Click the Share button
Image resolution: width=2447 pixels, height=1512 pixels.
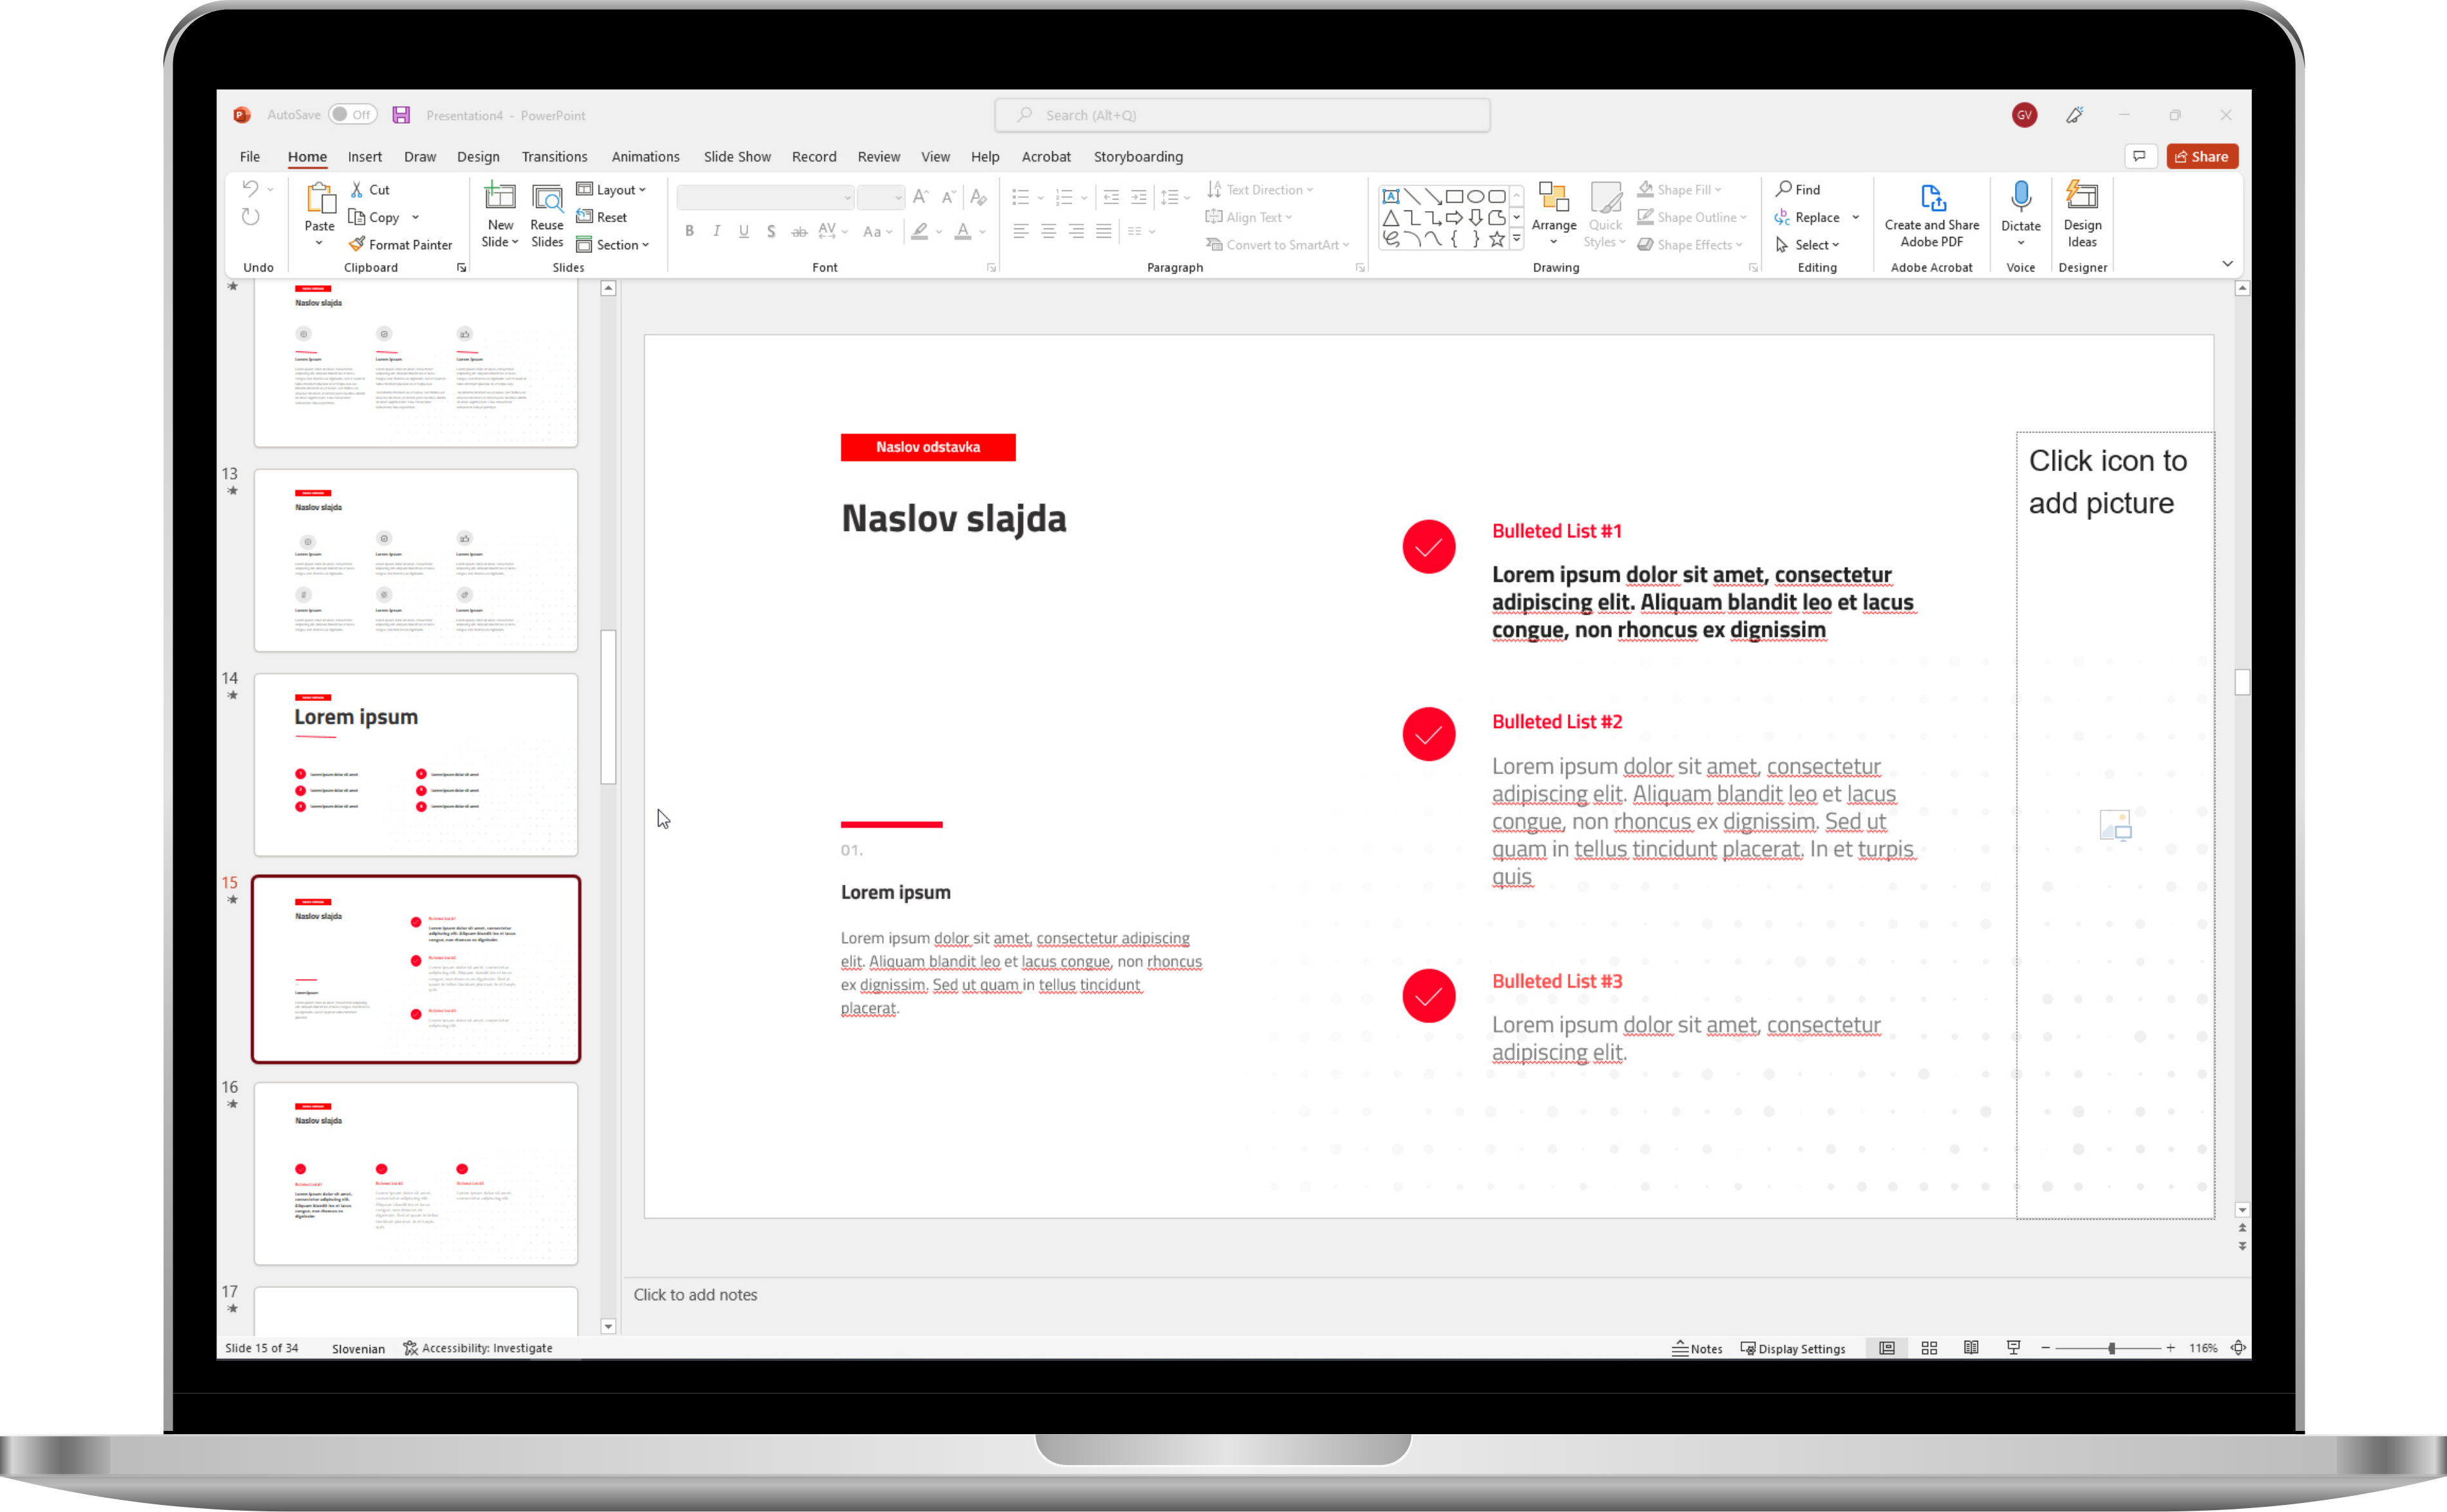point(2201,156)
